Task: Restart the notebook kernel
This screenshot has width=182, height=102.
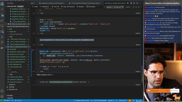Action: click(x=80, y=7)
